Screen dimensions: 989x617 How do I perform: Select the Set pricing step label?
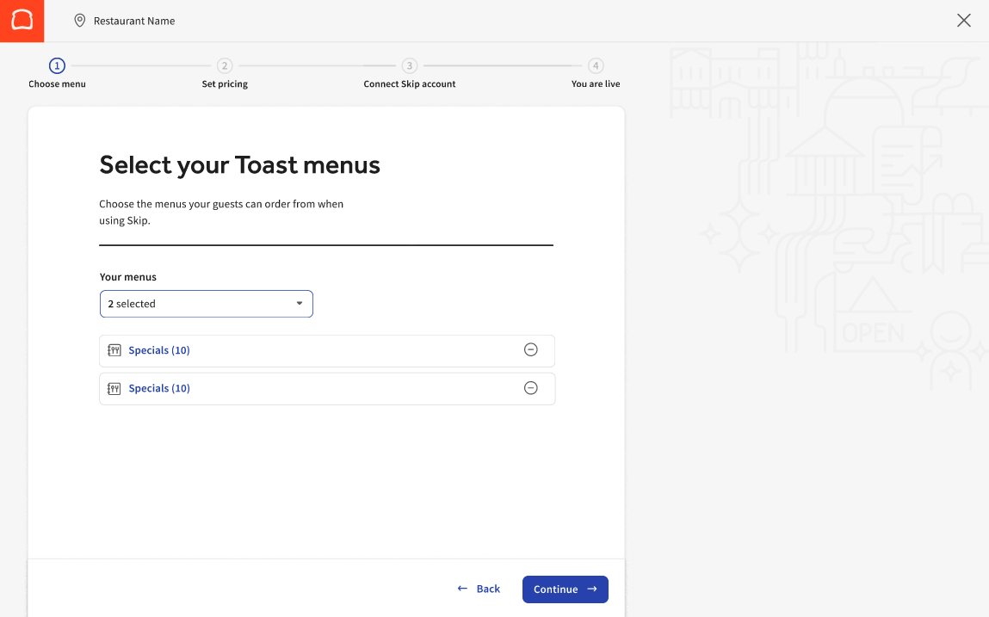(225, 84)
